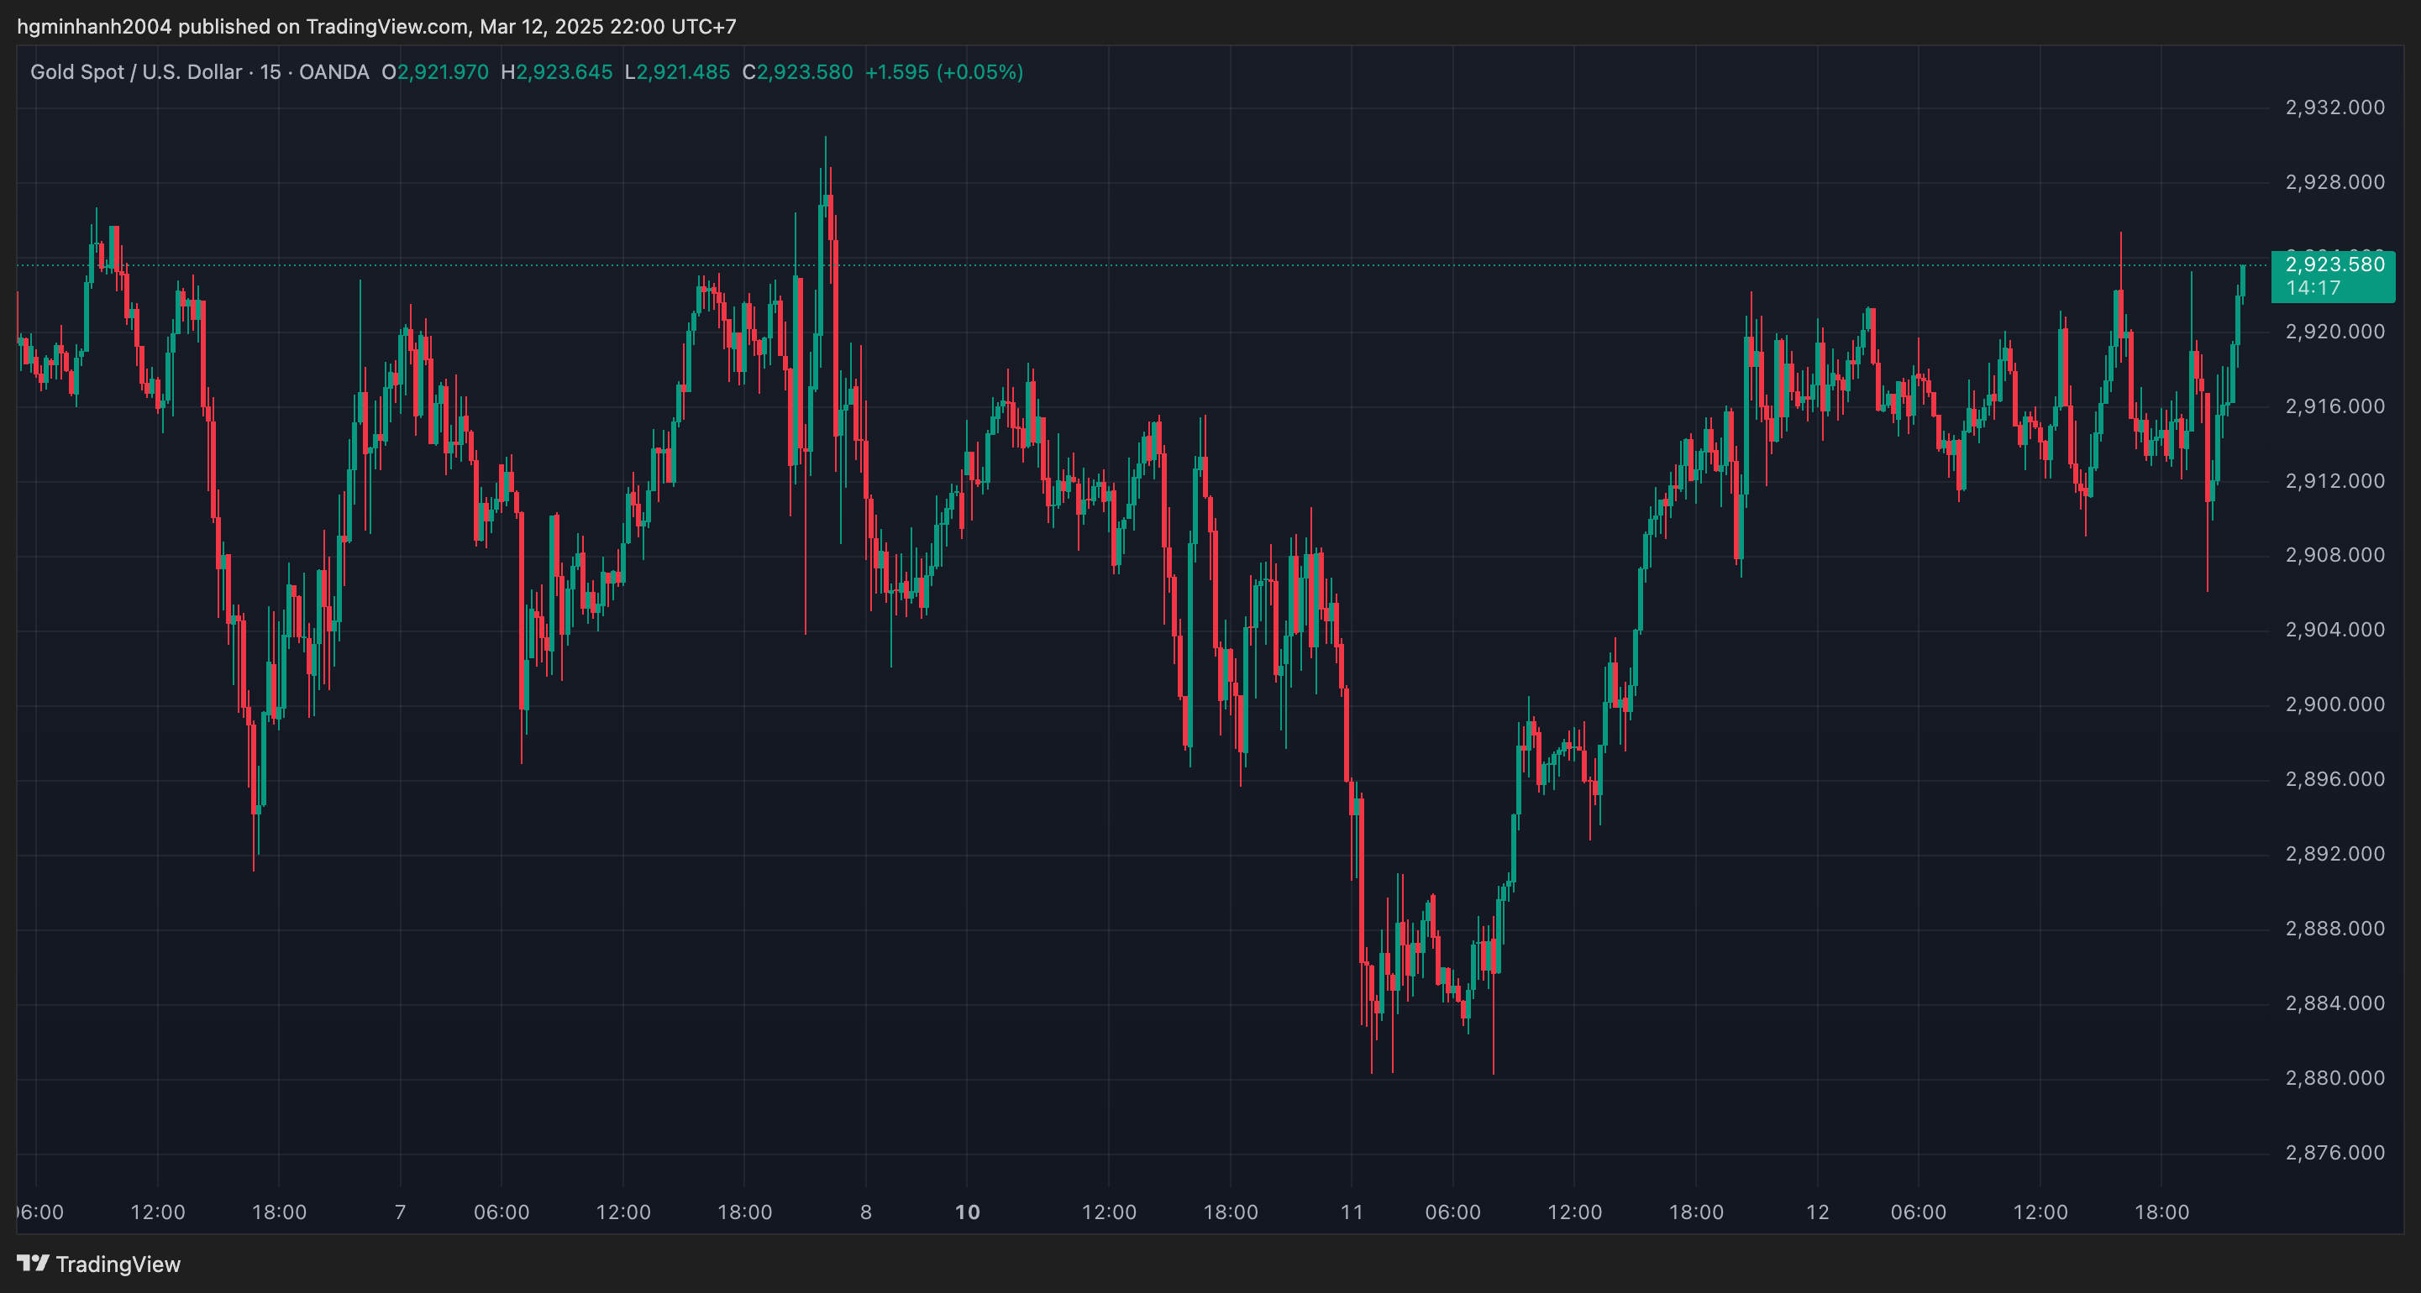Click the published-on TradingView.com header text

click(x=377, y=26)
